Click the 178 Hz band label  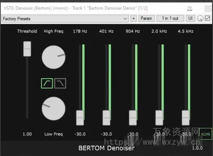coord(80,31)
